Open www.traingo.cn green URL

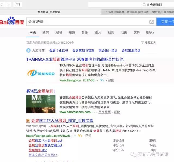(x=70, y=80)
